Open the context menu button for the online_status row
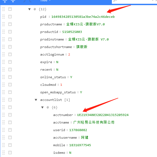The height and width of the screenshot is (157, 157). pos(10,77)
